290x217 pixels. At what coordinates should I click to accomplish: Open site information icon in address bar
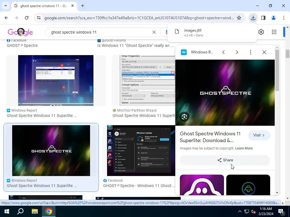39,18
